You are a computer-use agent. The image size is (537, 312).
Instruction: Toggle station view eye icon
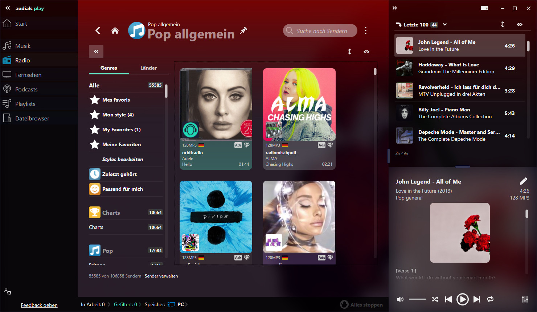[366, 52]
